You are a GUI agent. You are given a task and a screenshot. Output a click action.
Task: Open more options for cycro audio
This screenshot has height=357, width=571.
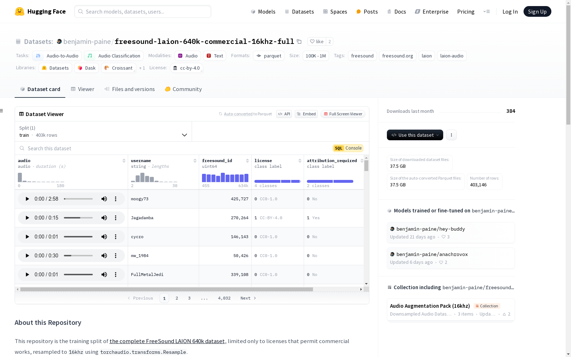click(x=116, y=237)
